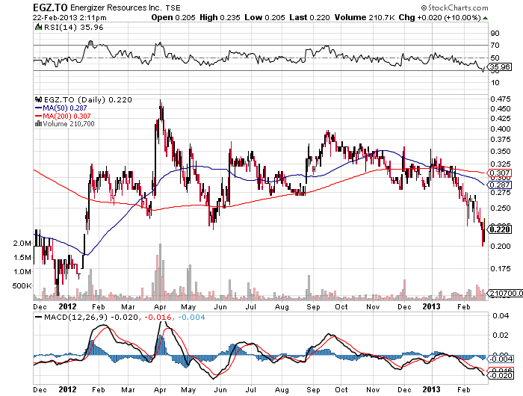
Task: Click the 10 level on the RSI axis
Action: (x=495, y=82)
